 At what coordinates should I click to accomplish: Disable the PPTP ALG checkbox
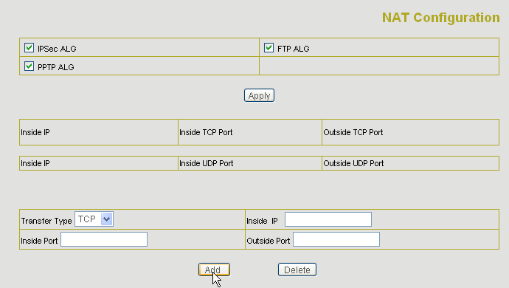point(29,66)
